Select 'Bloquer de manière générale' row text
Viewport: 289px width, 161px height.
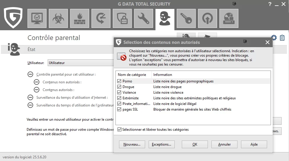[192, 109]
